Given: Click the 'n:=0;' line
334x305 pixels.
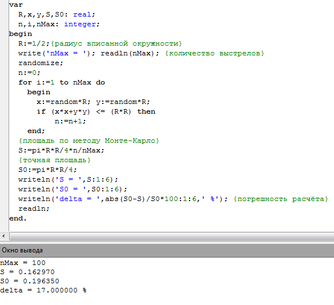Looking at the screenshot, I should click(29, 73).
